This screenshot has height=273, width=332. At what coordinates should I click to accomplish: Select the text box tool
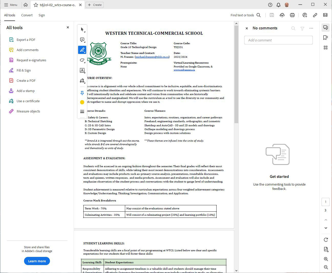[82, 71]
